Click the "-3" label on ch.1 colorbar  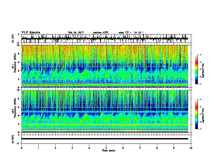point(200,55)
